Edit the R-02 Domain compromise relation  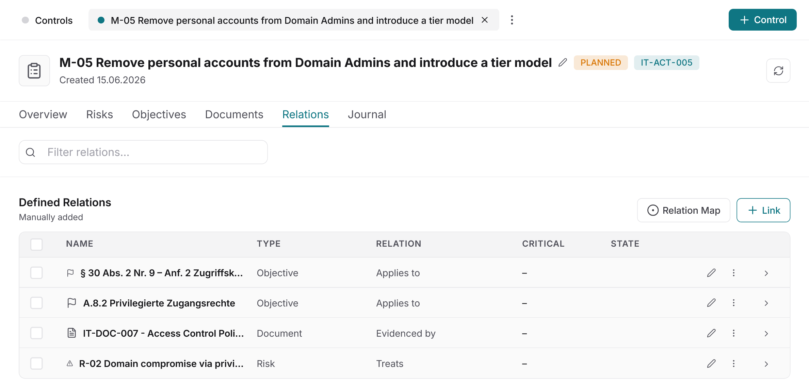click(711, 364)
